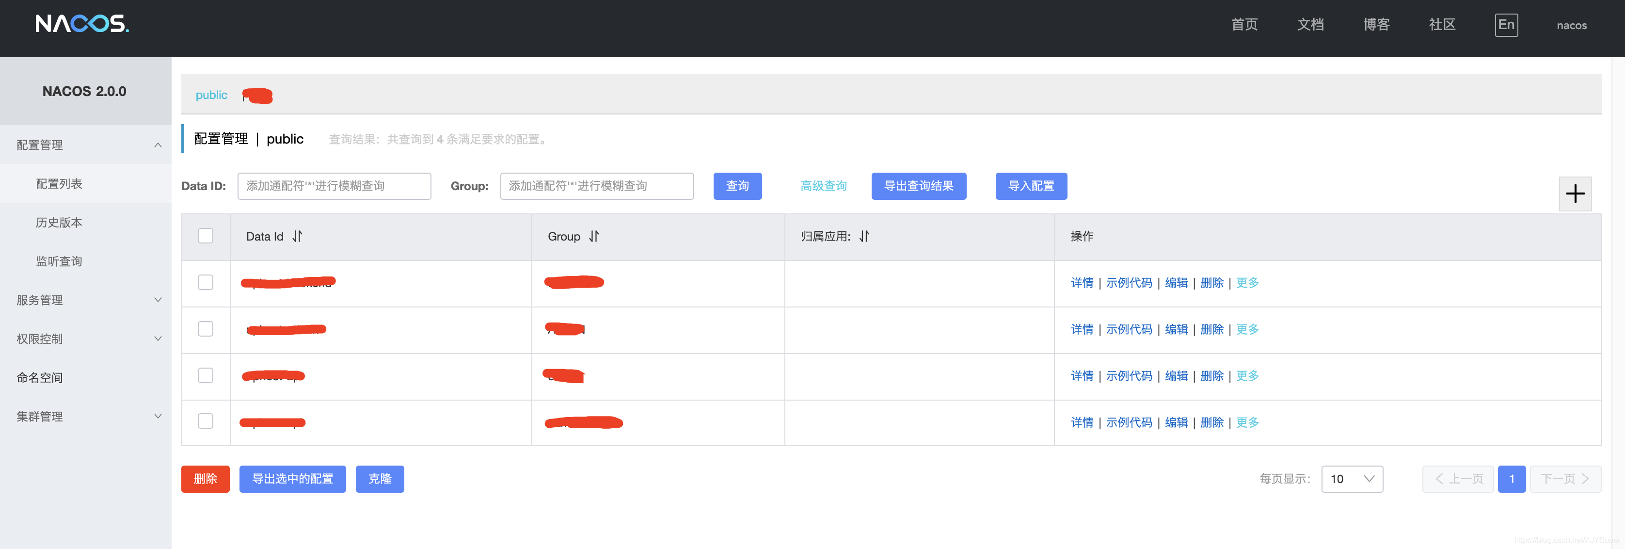Viewport: 1625px width, 549px height.
Task: Click the nacos user menu
Action: [x=1571, y=25]
